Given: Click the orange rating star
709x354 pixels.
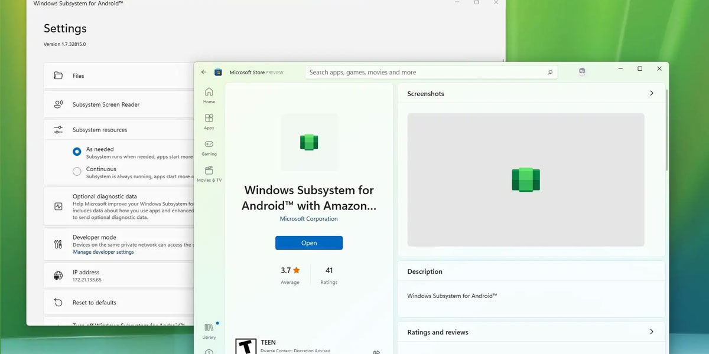Looking at the screenshot, I should (x=297, y=270).
